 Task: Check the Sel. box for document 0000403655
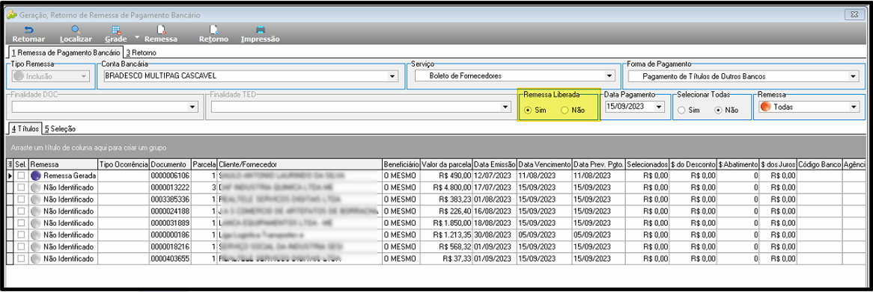point(21,259)
